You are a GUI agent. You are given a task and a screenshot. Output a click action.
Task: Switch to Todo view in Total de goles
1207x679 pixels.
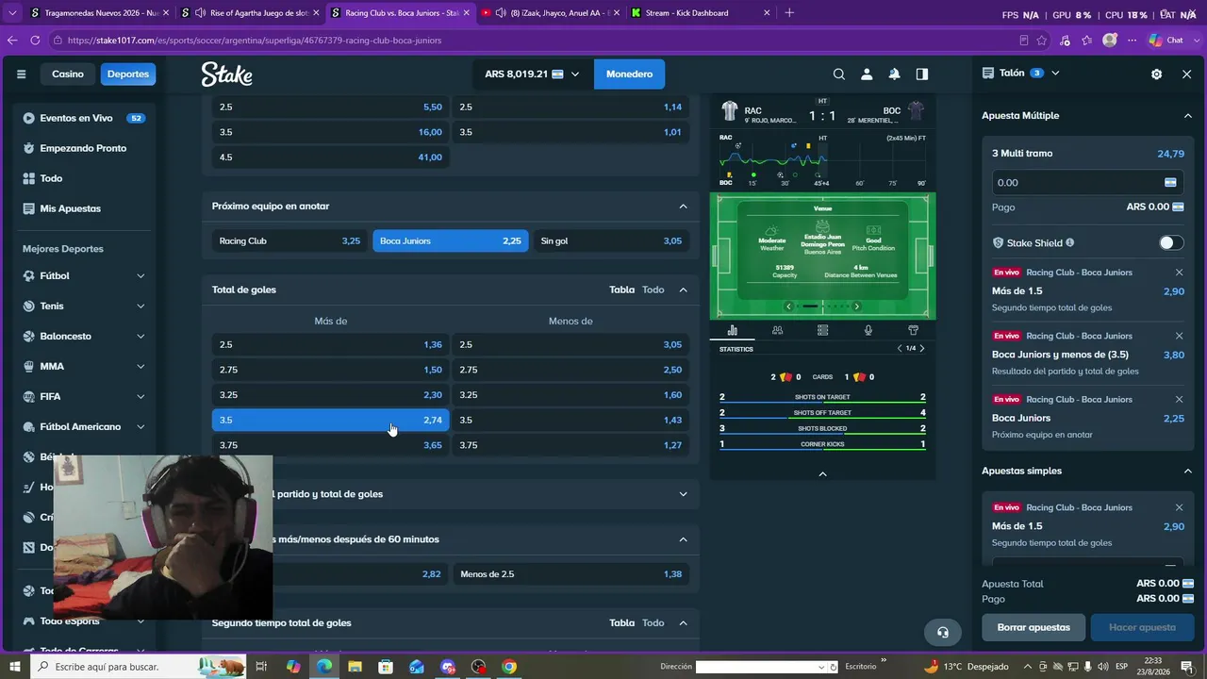pos(653,290)
